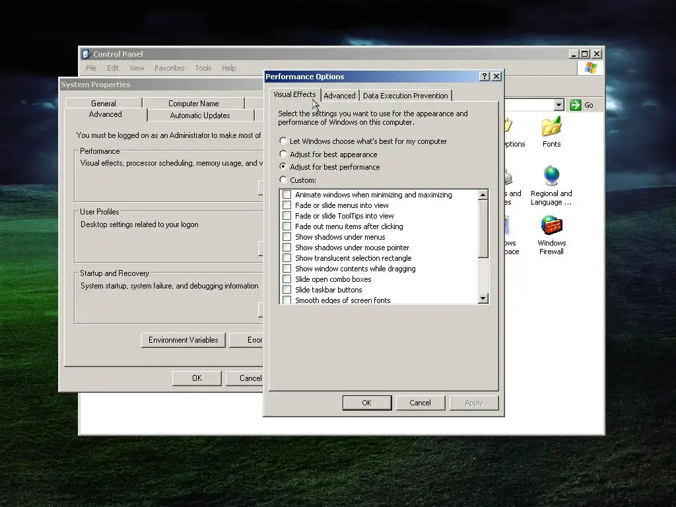Check Fade or slide menus into view
This screenshot has width=676, height=507.
[287, 205]
